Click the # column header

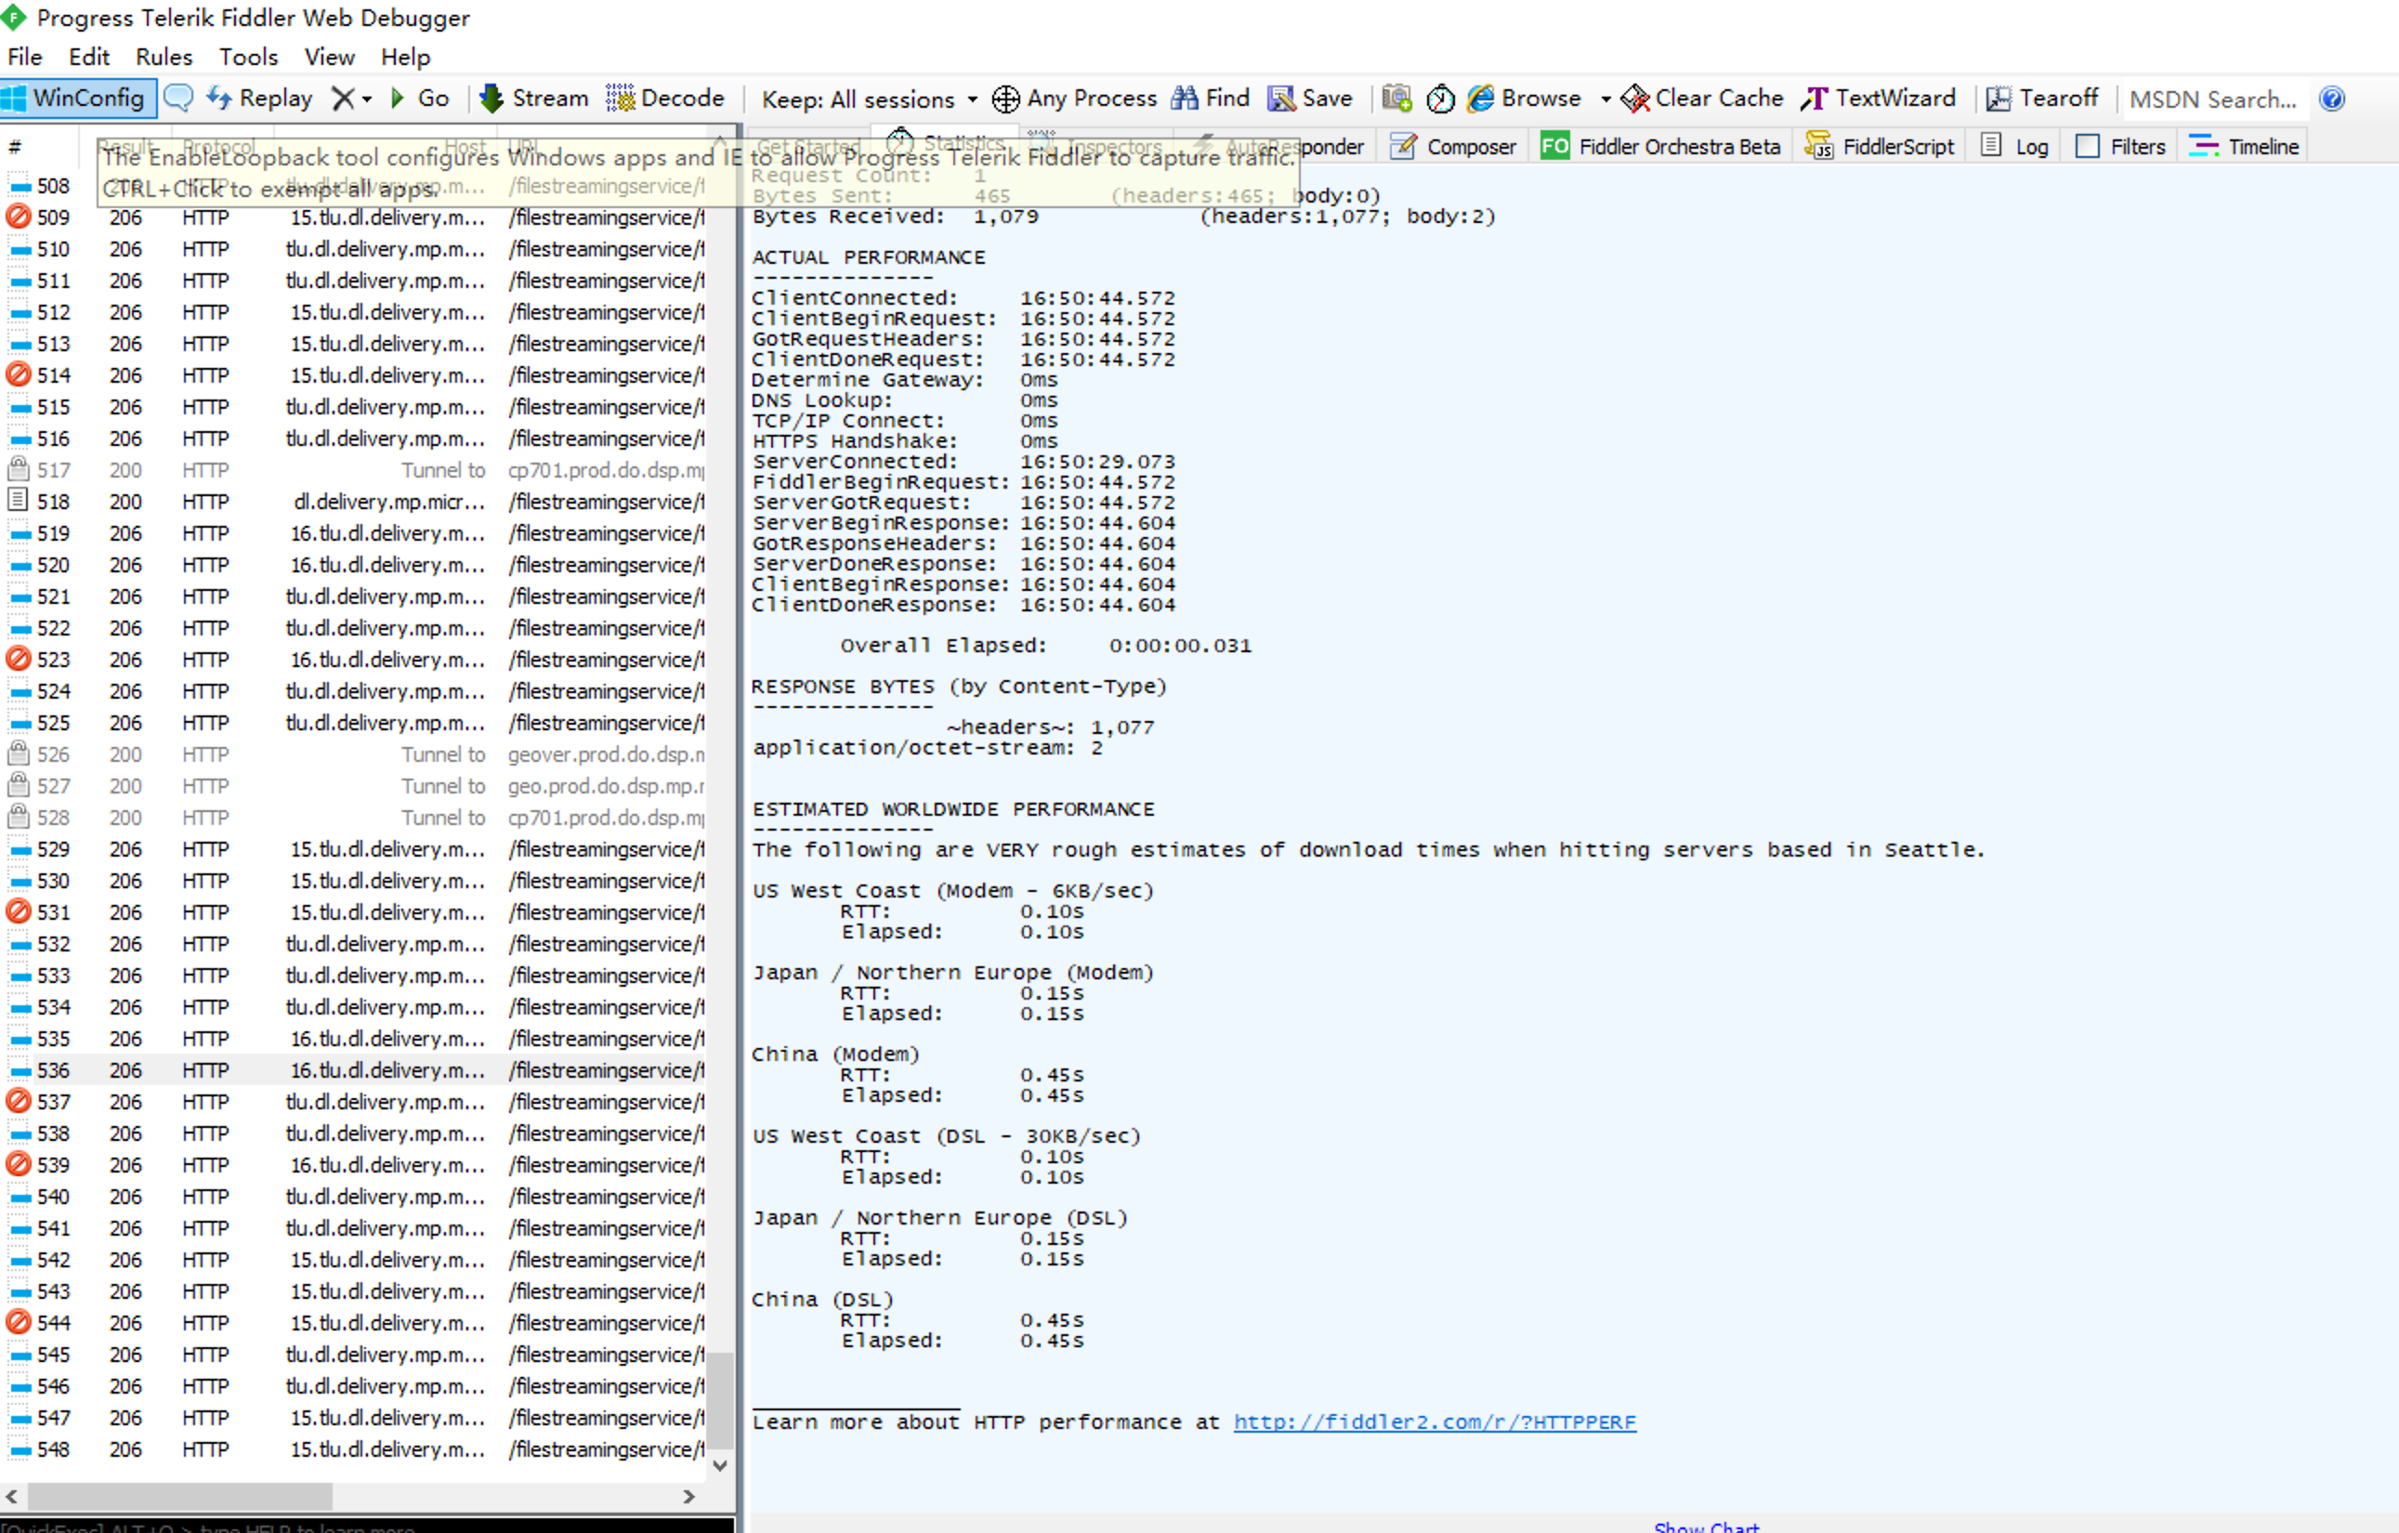click(x=15, y=148)
